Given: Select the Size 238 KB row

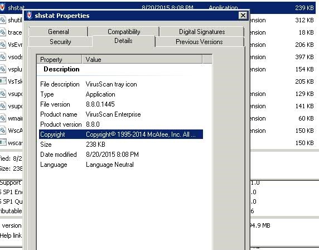Looking at the screenshot, I should click(121, 145).
